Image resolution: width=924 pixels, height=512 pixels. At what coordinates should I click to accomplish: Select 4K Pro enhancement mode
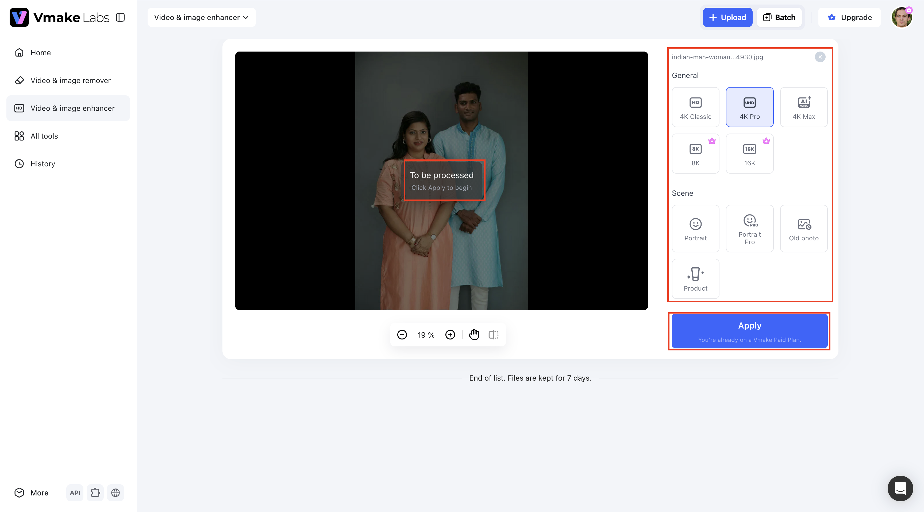click(750, 107)
